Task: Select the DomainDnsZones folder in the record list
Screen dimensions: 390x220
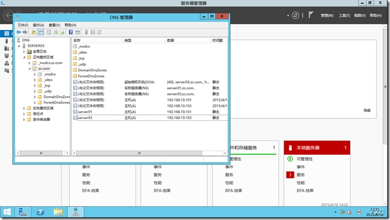Action: (92, 70)
